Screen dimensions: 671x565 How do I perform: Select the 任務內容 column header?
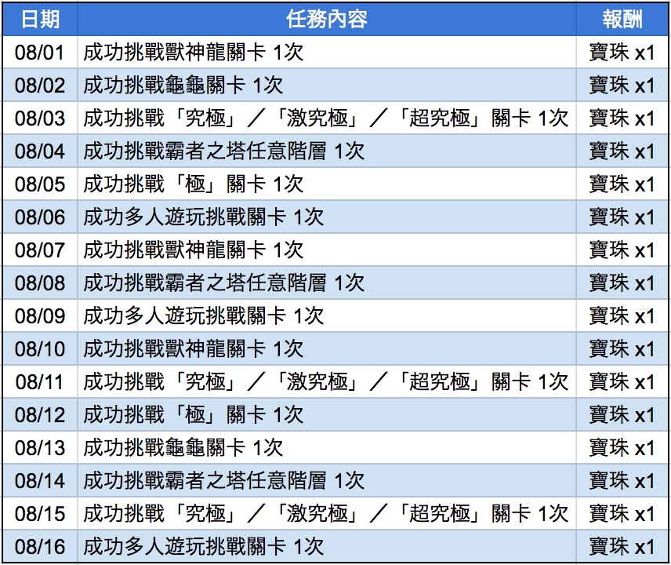coord(327,20)
